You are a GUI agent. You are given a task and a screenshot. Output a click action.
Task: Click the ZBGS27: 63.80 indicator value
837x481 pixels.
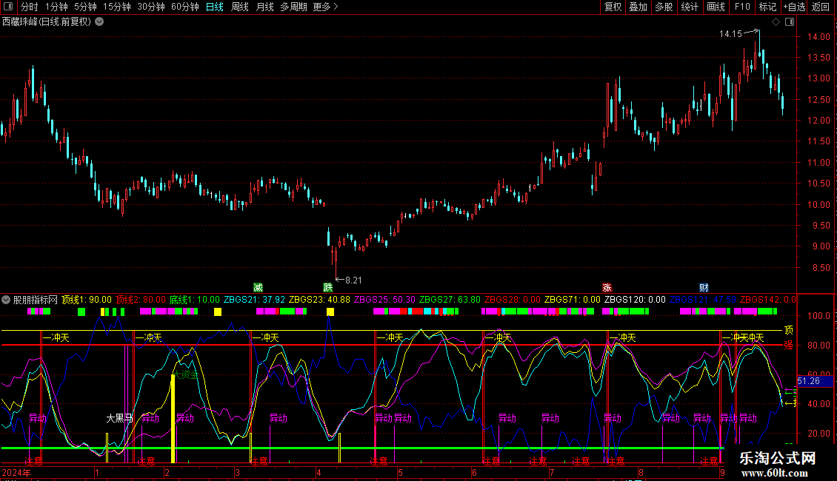(450, 300)
